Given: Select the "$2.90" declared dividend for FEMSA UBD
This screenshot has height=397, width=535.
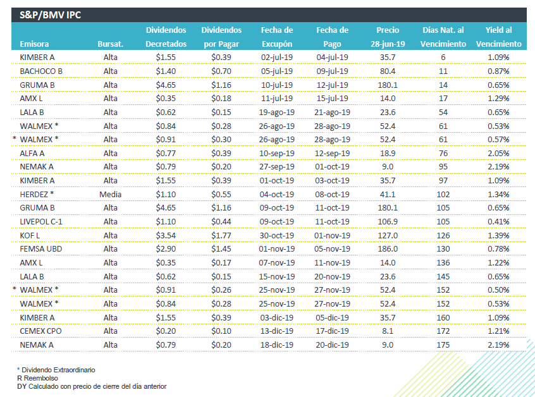Looking at the screenshot, I should (166, 249).
